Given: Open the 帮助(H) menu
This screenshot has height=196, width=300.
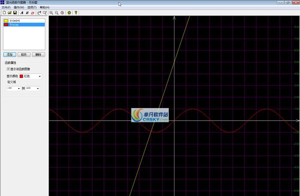Looking at the screenshot, I should click(45, 7).
